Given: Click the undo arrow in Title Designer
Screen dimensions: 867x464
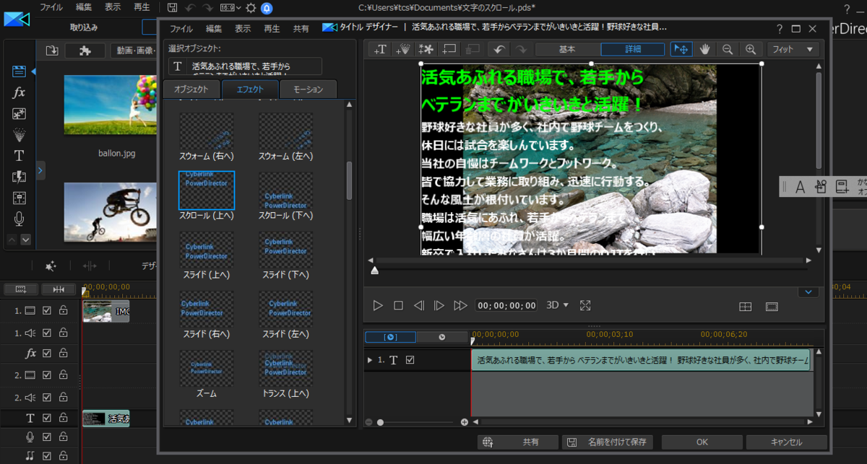Looking at the screenshot, I should click(x=497, y=49).
